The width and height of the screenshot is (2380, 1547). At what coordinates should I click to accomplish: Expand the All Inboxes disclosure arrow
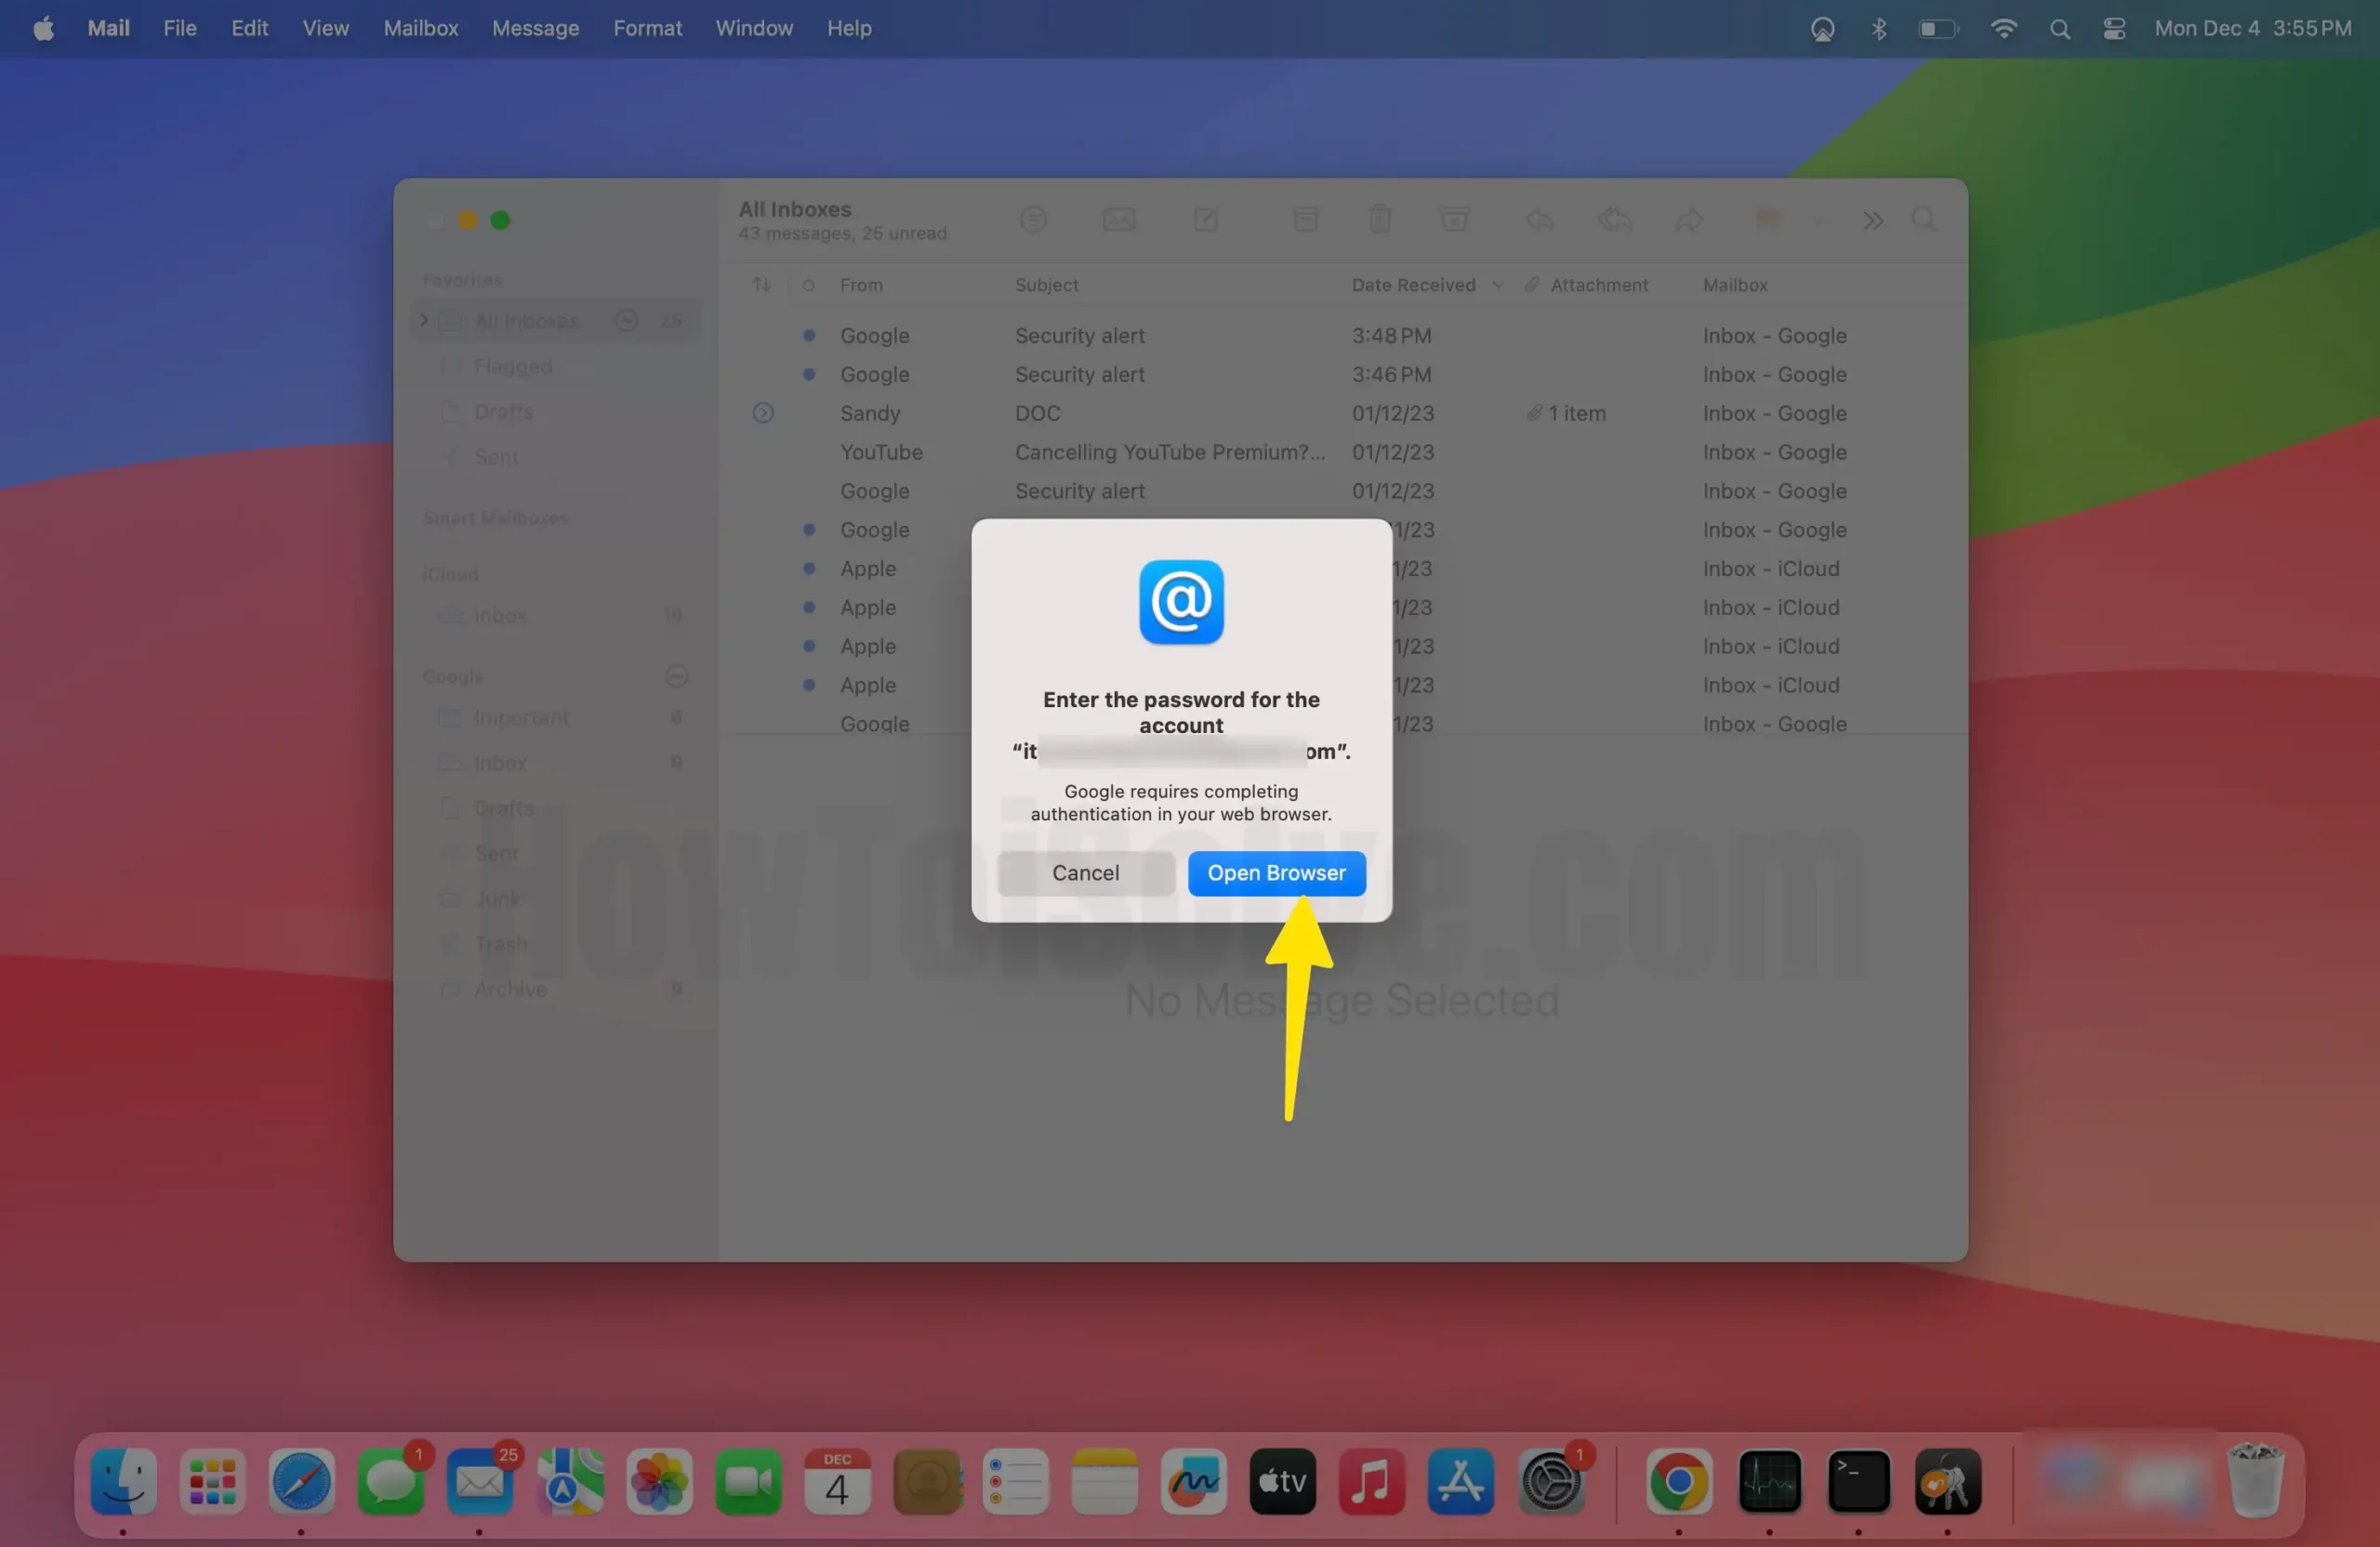[424, 320]
